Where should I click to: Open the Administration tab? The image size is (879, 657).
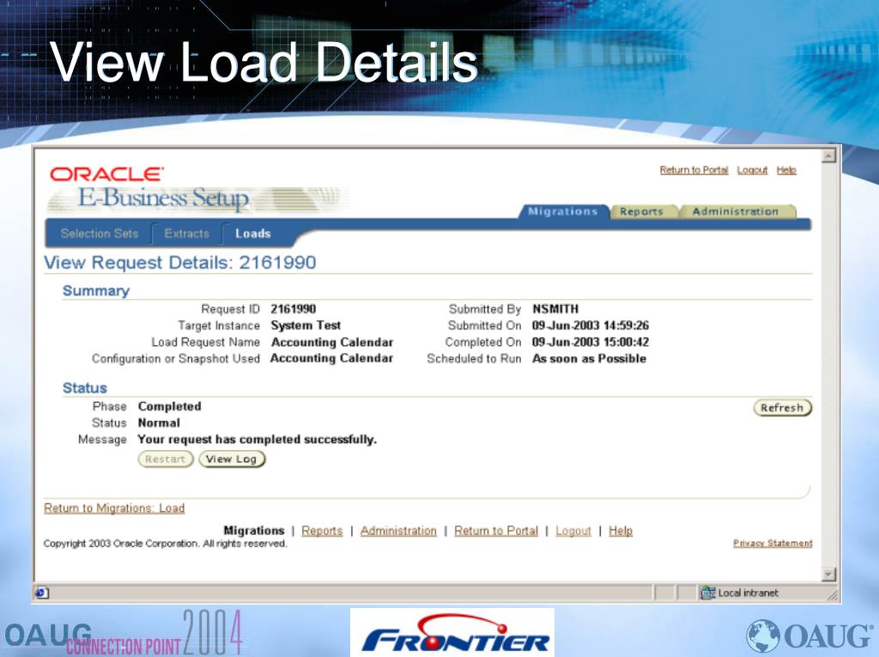click(x=735, y=211)
